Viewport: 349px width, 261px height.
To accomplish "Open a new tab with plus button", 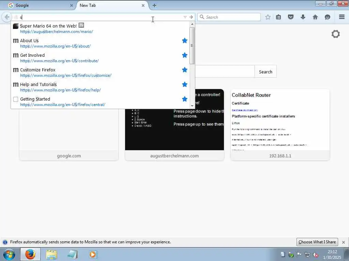I will tap(154, 5).
